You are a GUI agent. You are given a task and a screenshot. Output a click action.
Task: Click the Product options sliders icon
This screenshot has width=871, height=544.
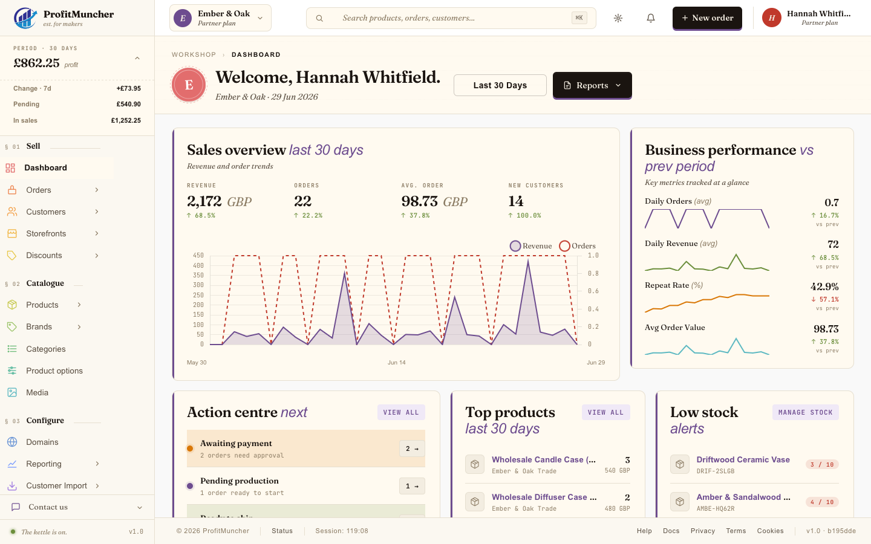coord(12,371)
